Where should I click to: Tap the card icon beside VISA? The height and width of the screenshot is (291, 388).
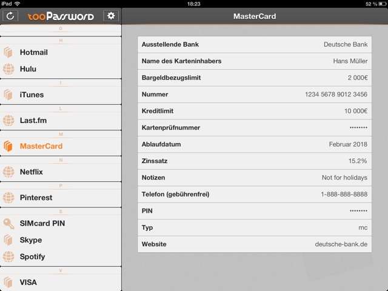tap(8, 282)
